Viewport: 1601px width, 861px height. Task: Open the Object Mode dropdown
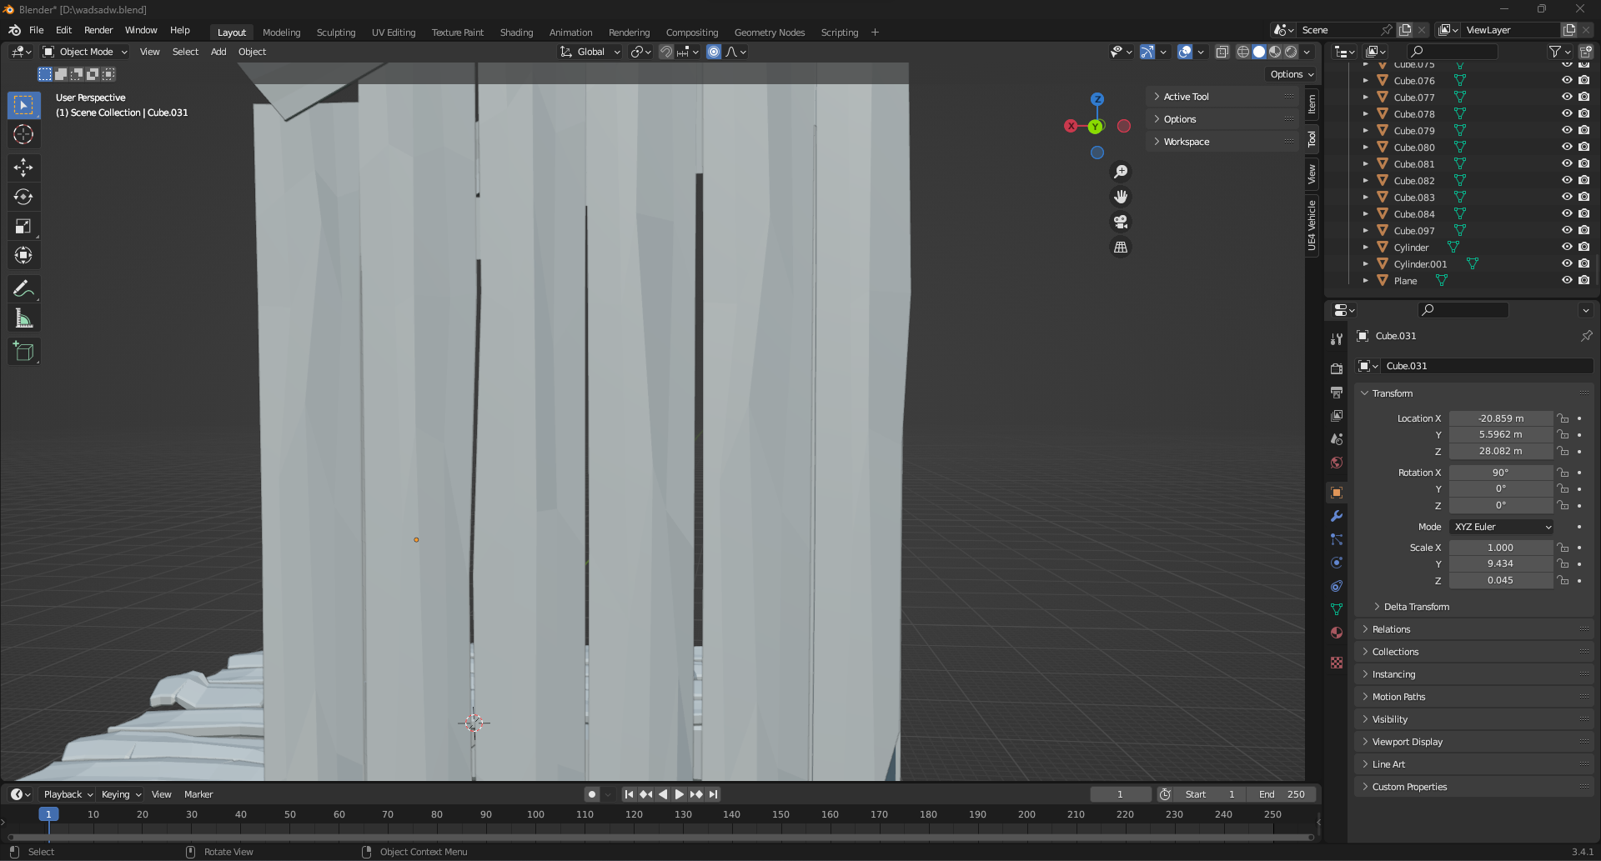pyautogui.click(x=85, y=52)
